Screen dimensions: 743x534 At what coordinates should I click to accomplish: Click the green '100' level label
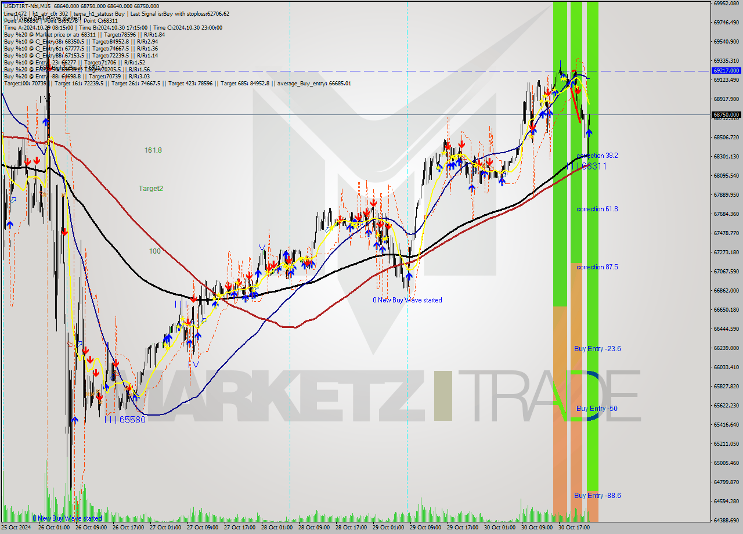pyautogui.click(x=154, y=251)
